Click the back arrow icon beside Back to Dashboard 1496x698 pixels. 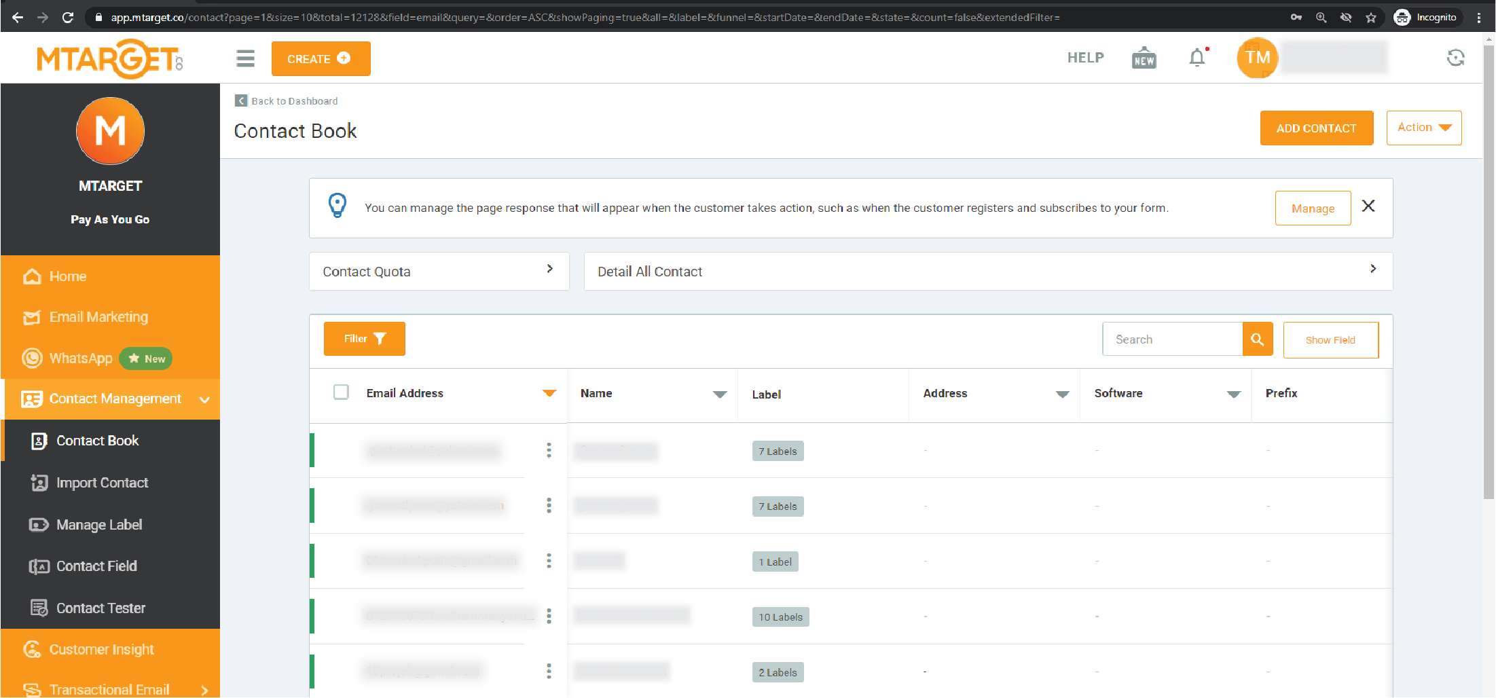(x=240, y=100)
